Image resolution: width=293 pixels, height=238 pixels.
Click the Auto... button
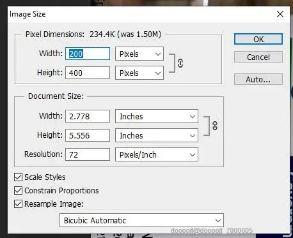coord(258,79)
